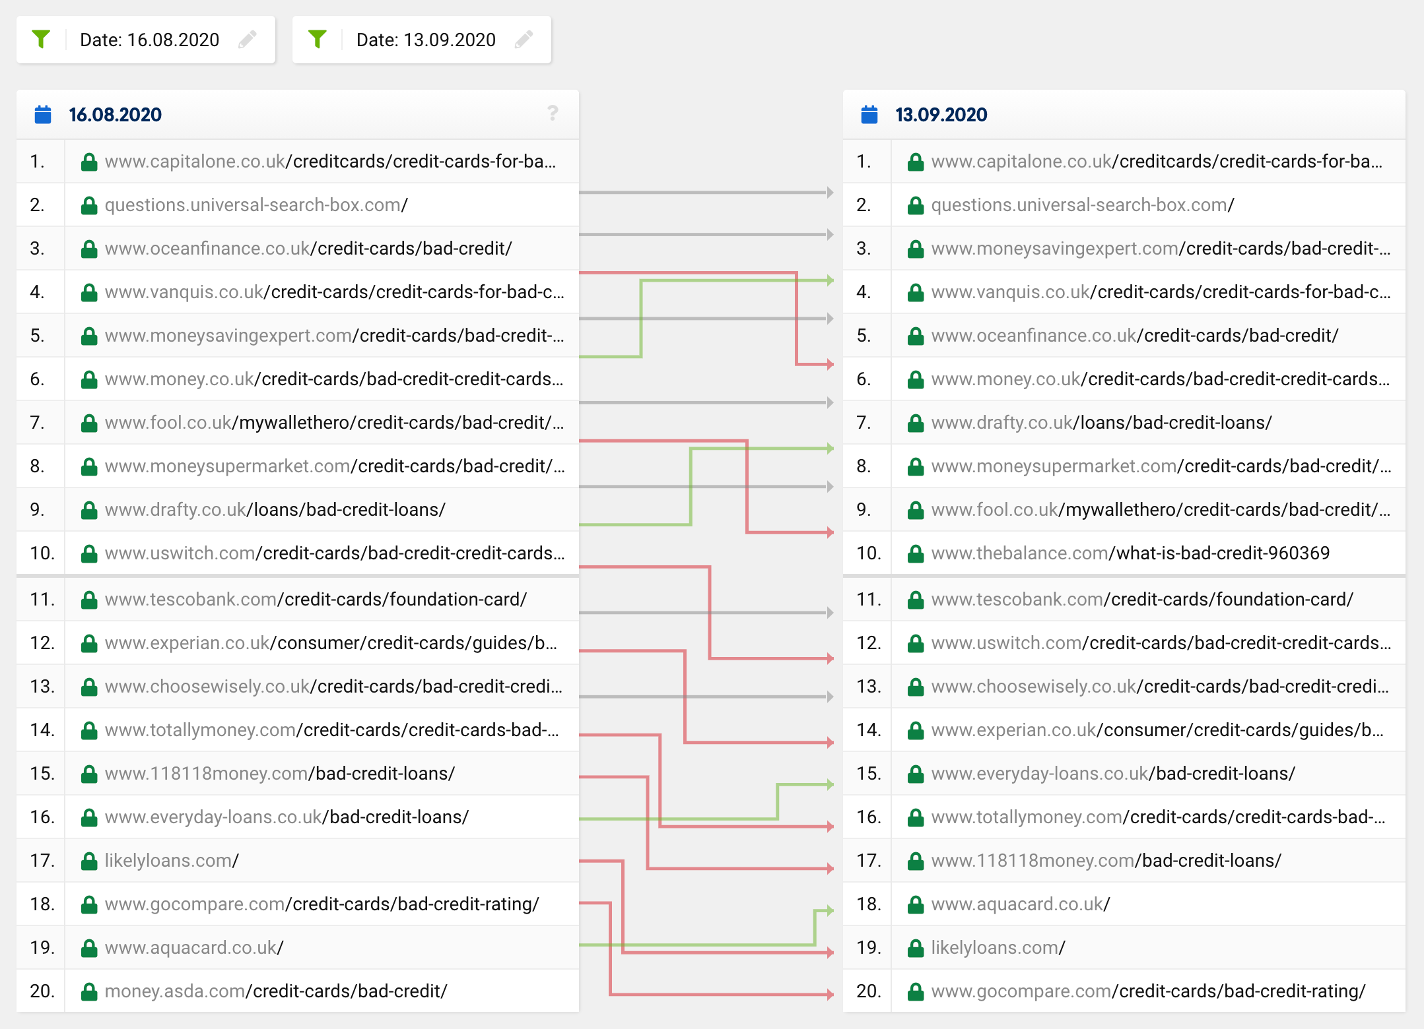Open thebalance.com what-is-bad-credit link
Image resolution: width=1424 pixels, height=1029 pixels.
click(x=1130, y=553)
